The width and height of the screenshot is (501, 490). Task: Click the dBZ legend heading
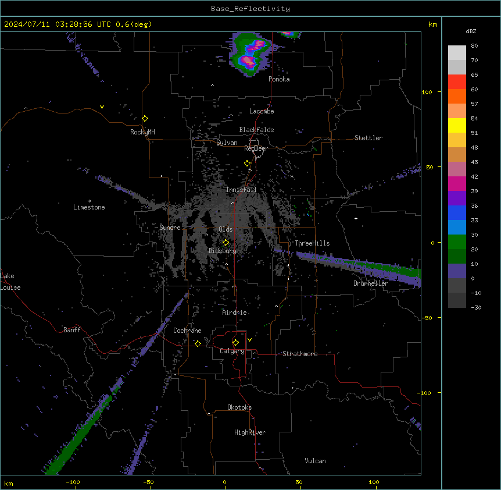[471, 31]
